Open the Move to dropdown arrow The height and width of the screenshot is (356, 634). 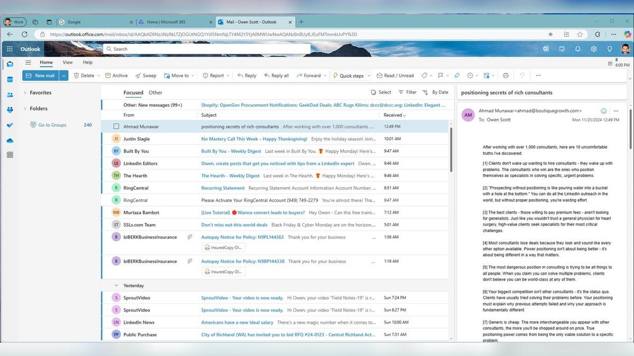point(193,76)
